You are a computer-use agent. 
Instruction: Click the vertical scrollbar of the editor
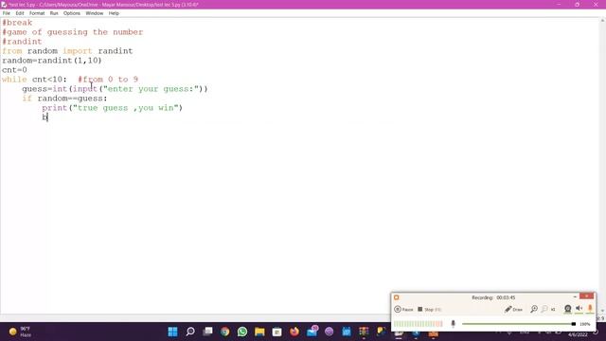point(602,167)
